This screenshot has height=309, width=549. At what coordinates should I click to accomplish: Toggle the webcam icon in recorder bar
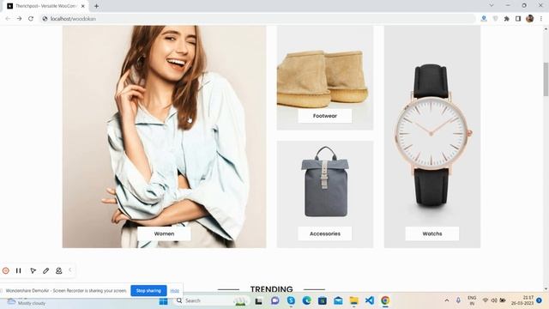tap(59, 270)
